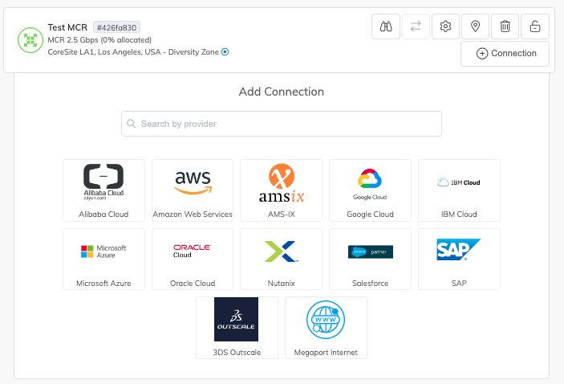Click the swap arrows icon

point(416,27)
